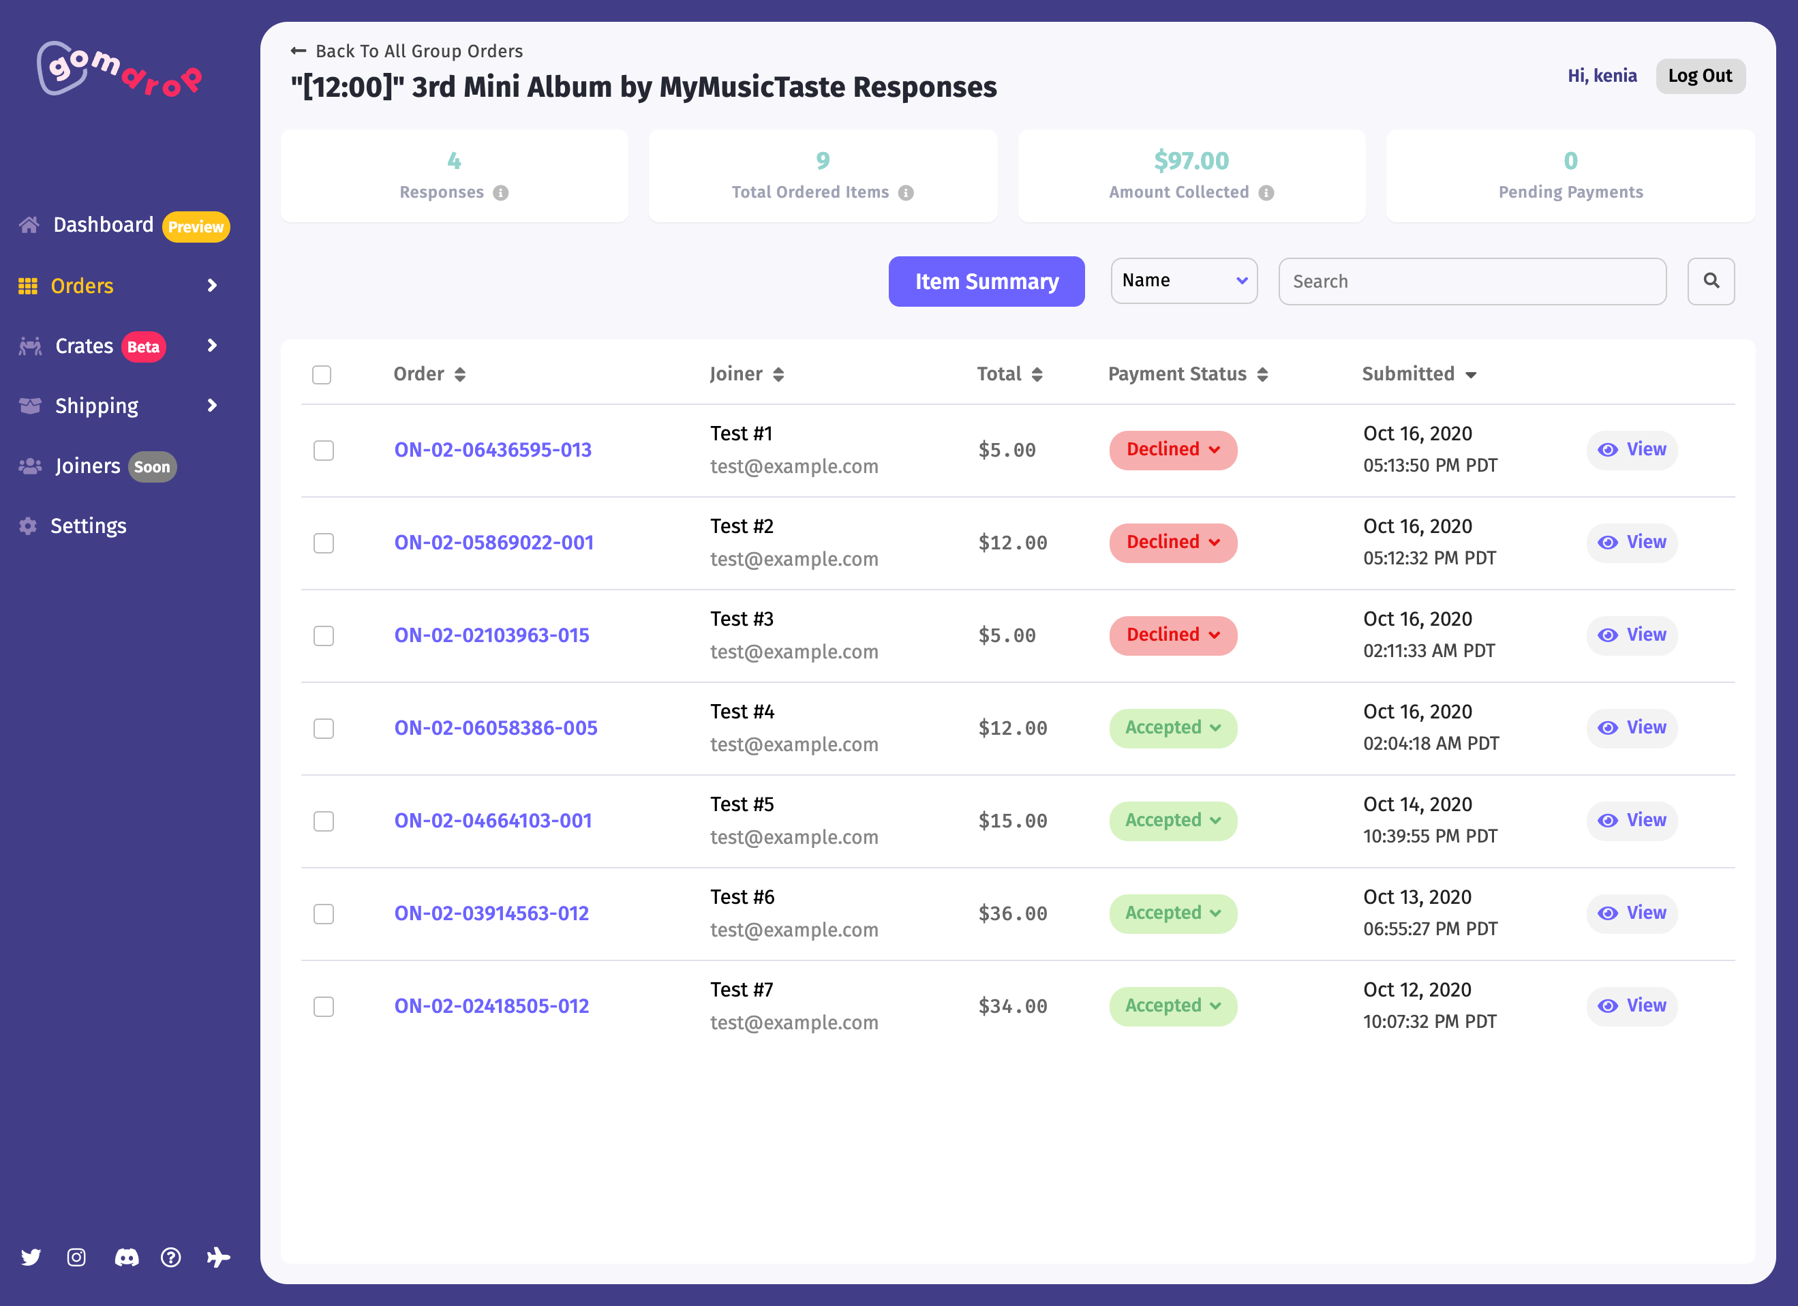This screenshot has width=1798, height=1306.
Task: Show info for Responses stat
Action: [500, 193]
